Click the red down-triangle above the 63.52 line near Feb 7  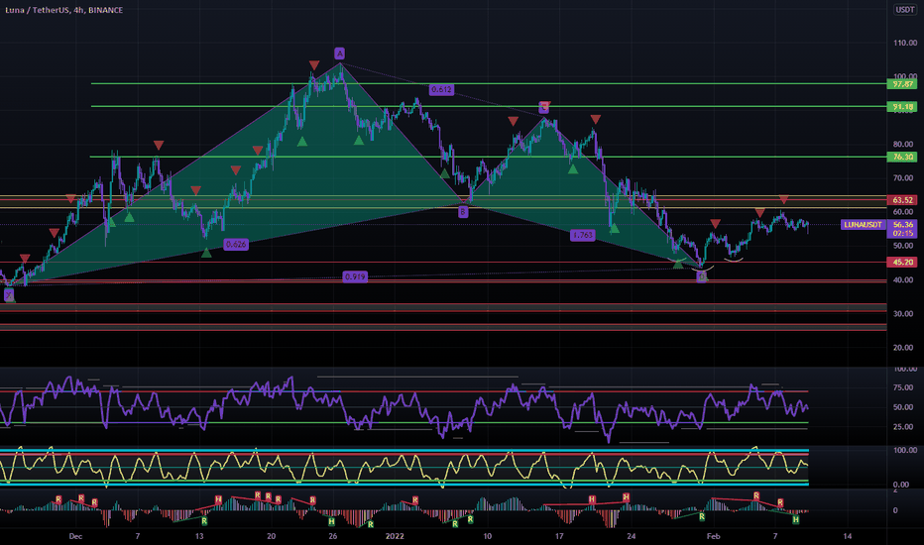point(783,200)
